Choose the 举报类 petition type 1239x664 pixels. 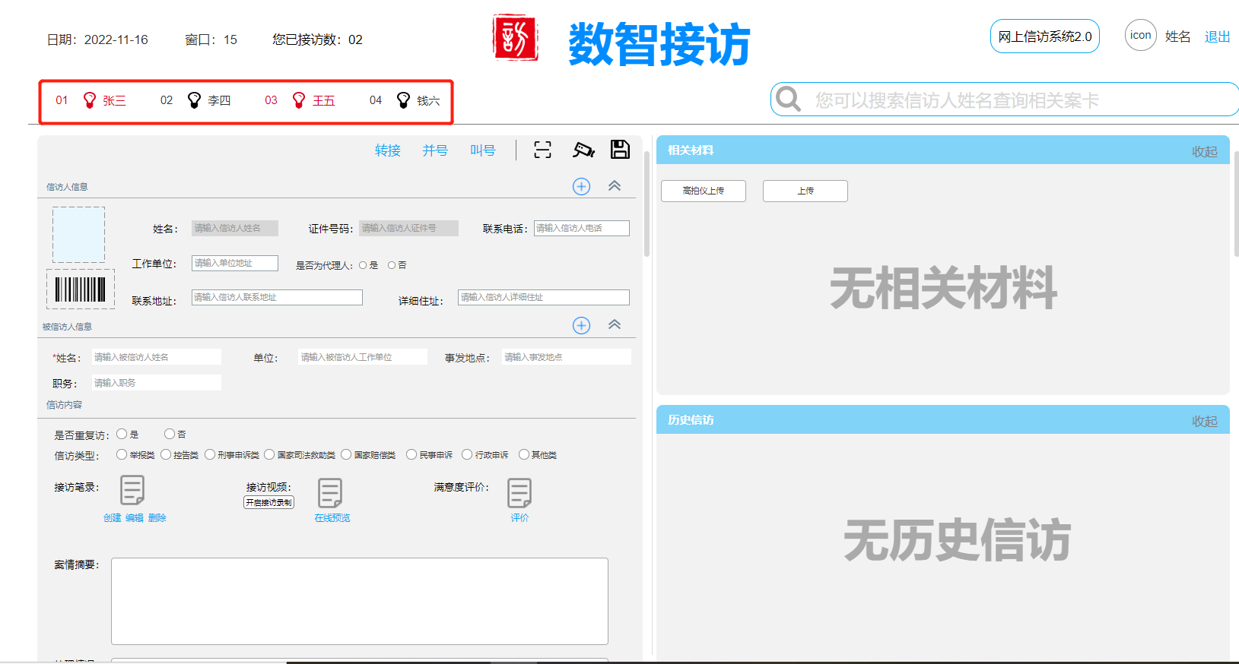(122, 454)
